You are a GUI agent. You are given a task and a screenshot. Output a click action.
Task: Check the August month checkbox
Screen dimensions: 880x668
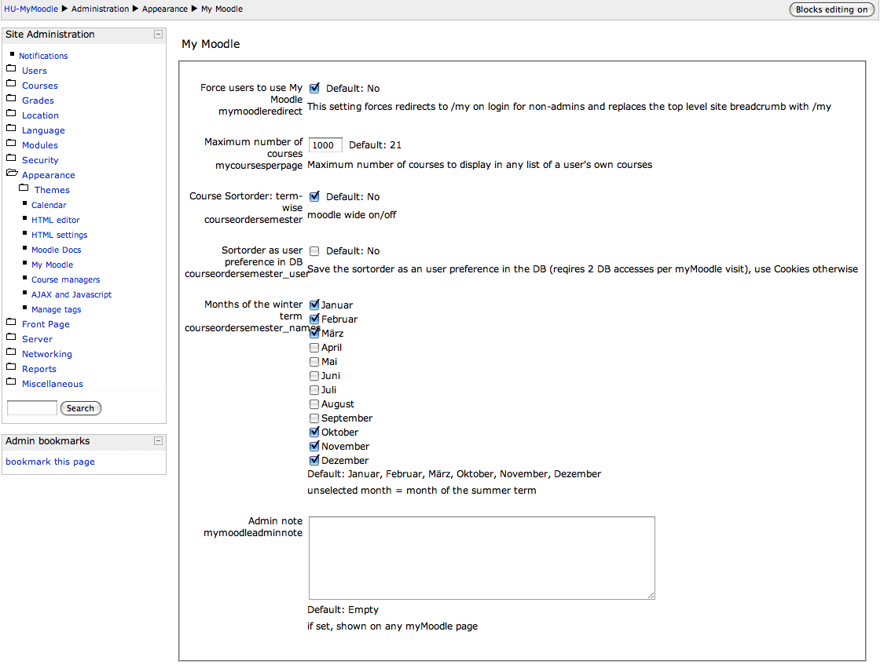[x=314, y=403]
